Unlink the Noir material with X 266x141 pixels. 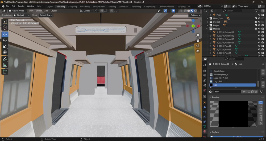(256, 92)
